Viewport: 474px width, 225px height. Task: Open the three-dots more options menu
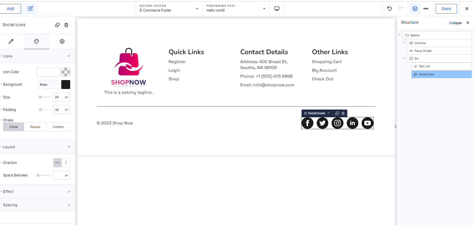(x=426, y=9)
